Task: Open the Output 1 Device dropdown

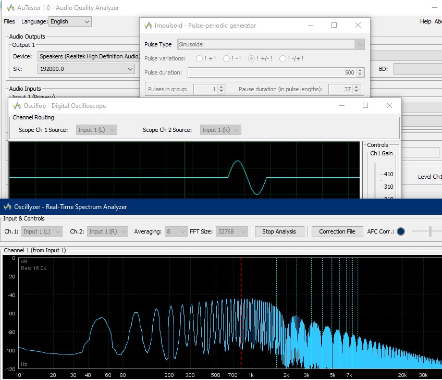Action: click(x=89, y=56)
